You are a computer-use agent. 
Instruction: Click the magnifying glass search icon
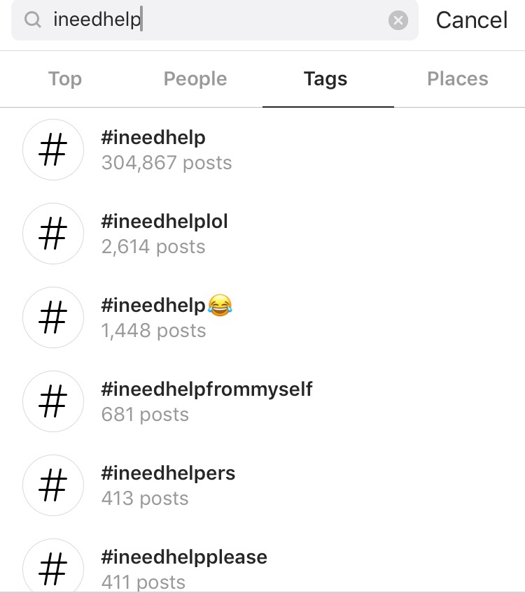click(32, 20)
